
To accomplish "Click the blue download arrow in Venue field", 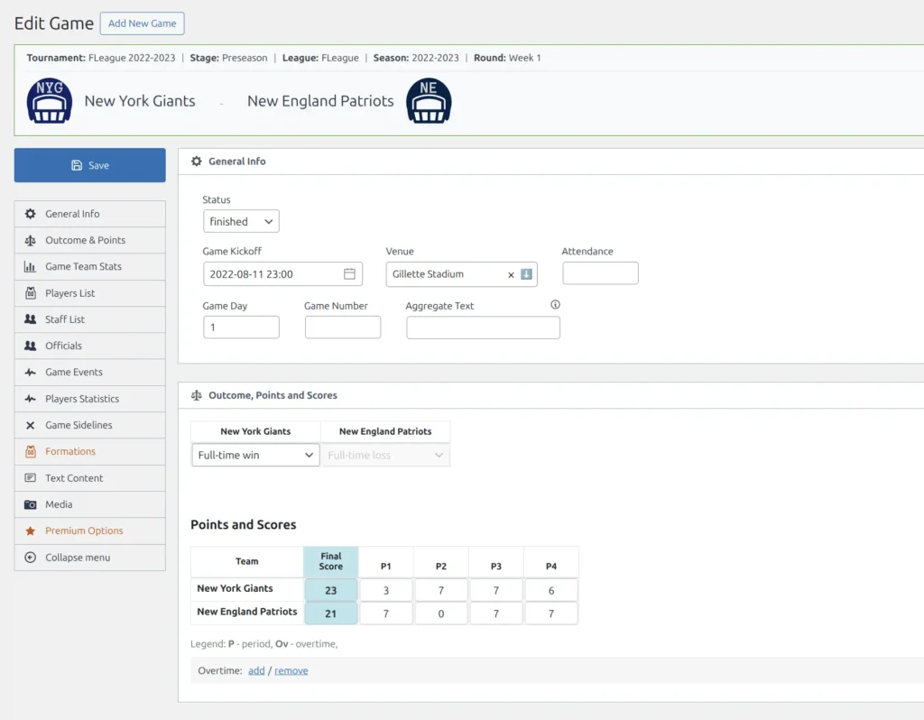I will [526, 274].
